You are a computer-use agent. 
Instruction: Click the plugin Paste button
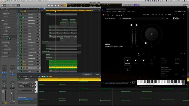point(124,11)
